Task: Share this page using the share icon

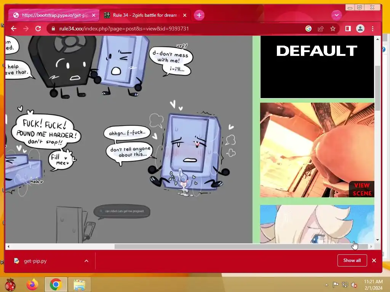Action: click(321, 29)
